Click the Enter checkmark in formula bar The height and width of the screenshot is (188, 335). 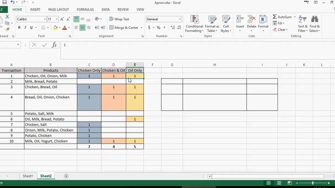[x=44, y=45]
